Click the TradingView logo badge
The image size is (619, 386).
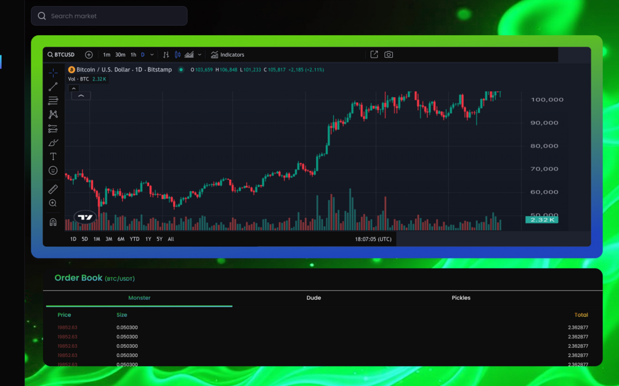point(85,217)
